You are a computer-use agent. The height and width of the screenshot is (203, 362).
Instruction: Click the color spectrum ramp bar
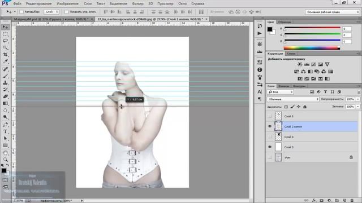click(312, 48)
